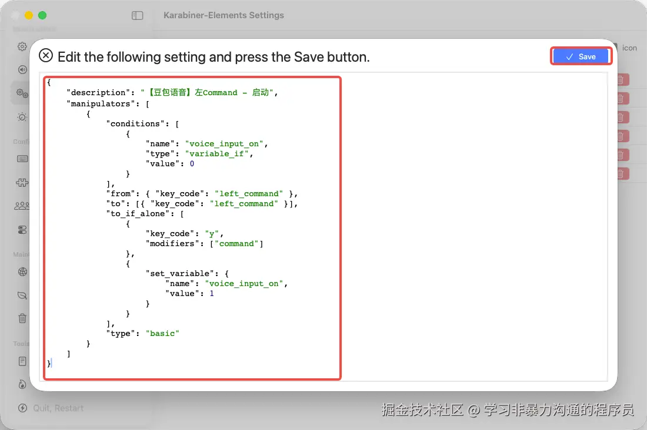This screenshot has height=430, width=647.
Task: Open Misc via the leaf sidebar icon
Action: point(22,295)
